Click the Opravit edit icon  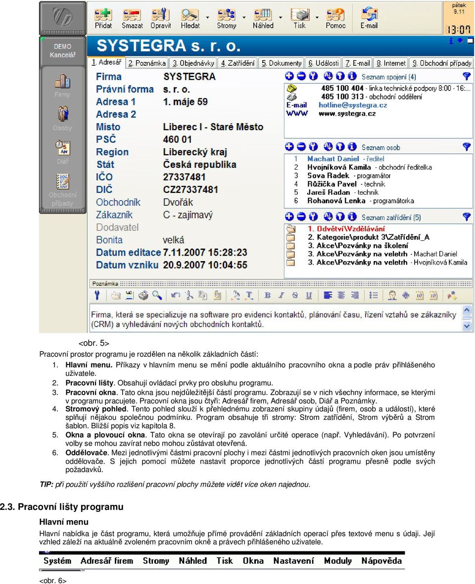click(x=161, y=19)
